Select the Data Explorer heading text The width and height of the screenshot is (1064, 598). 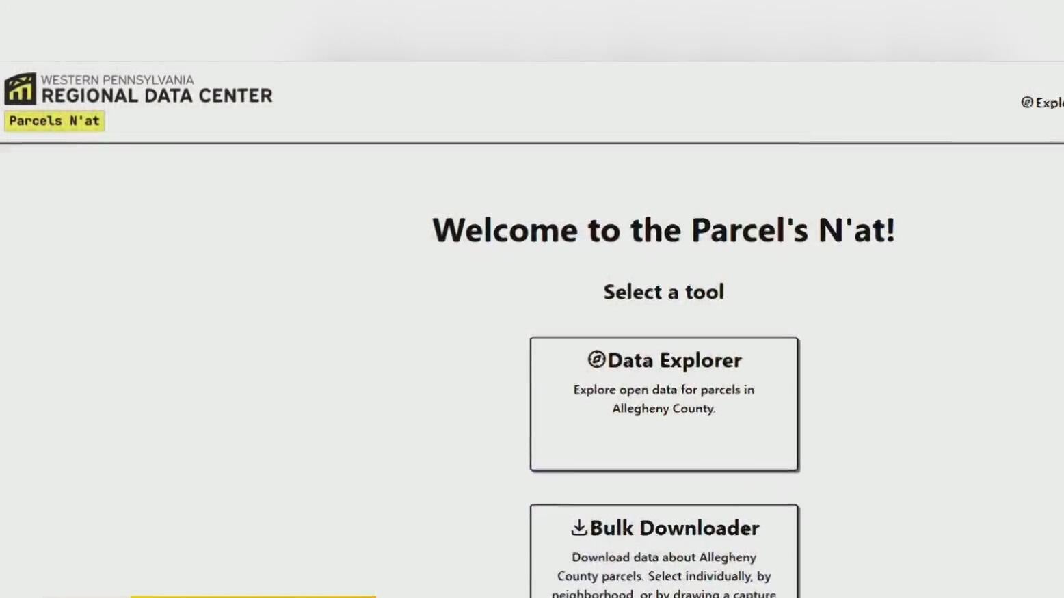pyautogui.click(x=674, y=360)
